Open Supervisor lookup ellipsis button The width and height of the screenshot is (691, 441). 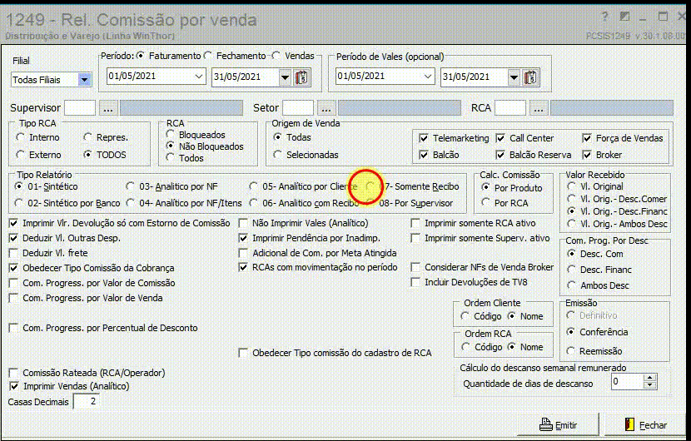tap(108, 108)
